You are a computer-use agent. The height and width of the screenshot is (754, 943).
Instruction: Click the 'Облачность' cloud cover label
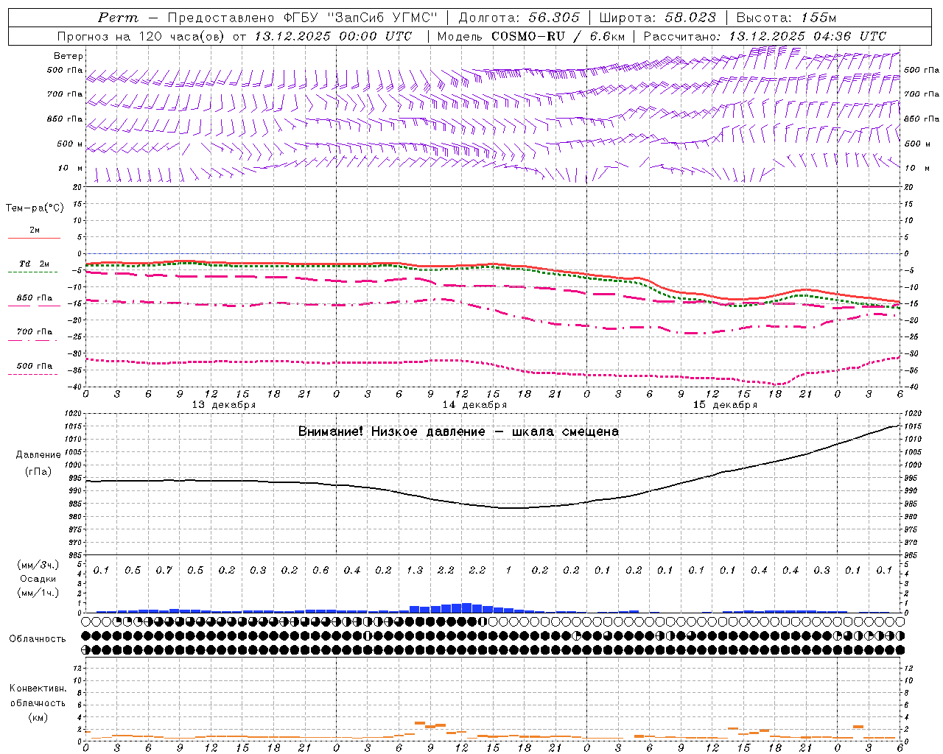tap(37, 638)
